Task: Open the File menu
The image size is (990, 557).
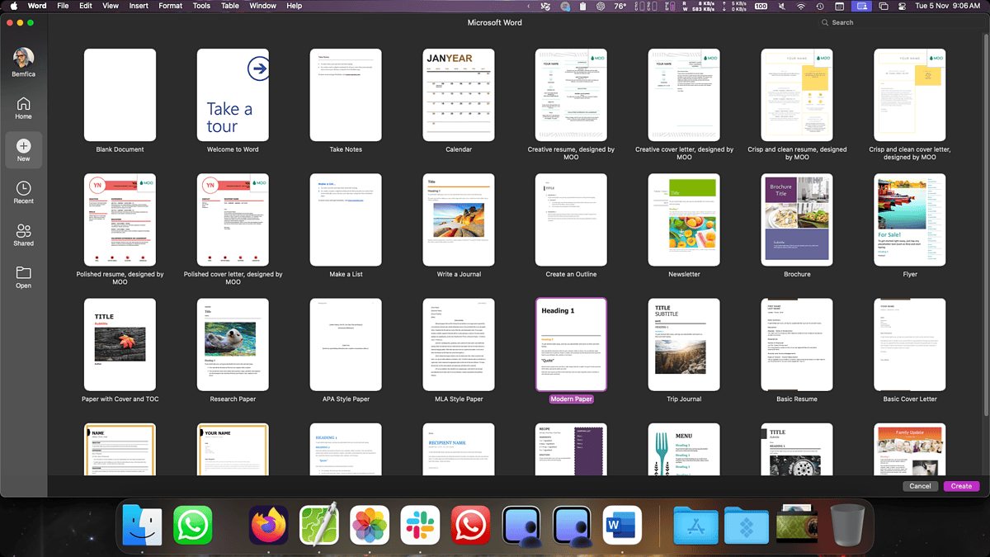Action: [x=63, y=6]
